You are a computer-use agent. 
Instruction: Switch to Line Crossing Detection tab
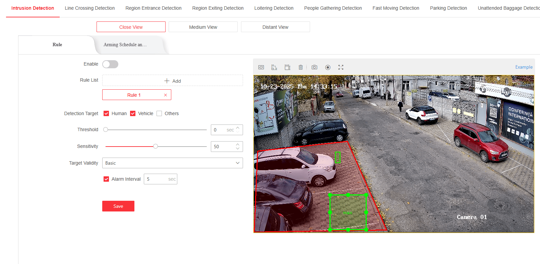click(x=89, y=8)
